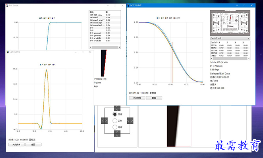263x158 pixels.
Task: Click the narrow edge crop preview beside ESF table
Action: 104,63
